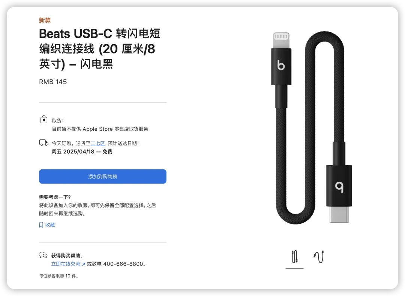Select the second curved cable thumbnail
The width and height of the screenshot is (405, 296).
319,257
